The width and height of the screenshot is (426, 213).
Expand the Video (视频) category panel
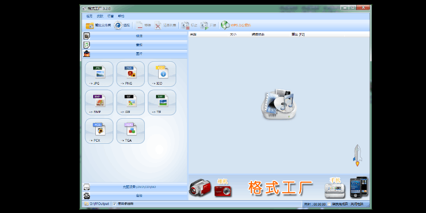coord(138,36)
